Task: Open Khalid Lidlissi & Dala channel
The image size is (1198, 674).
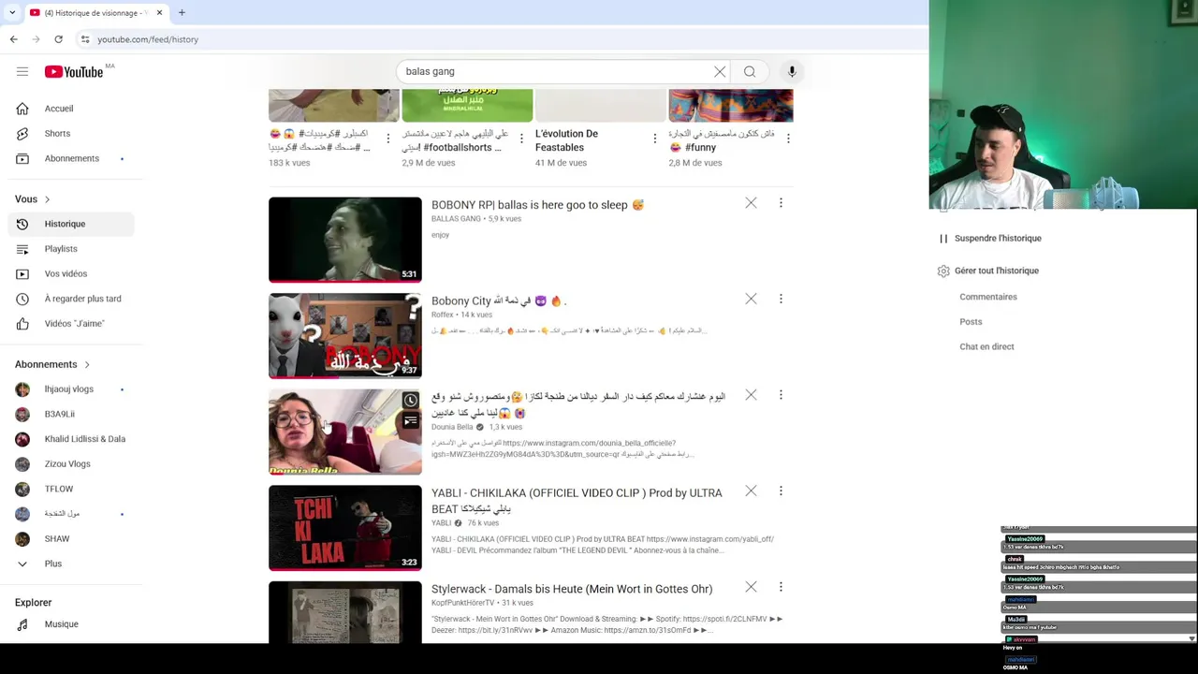Action: (x=71, y=439)
